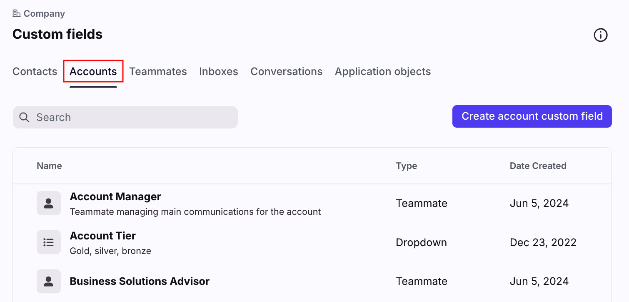This screenshot has width=629, height=302.
Task: Click the Account Manager person icon
Action: pyautogui.click(x=49, y=203)
